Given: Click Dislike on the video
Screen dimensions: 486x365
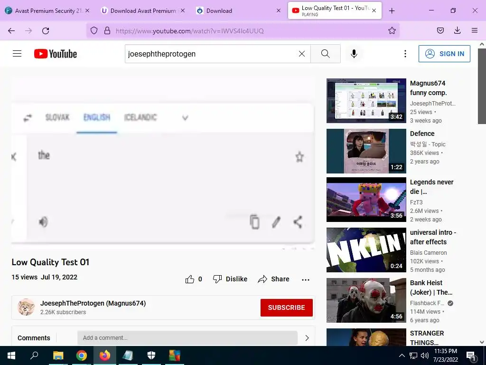Looking at the screenshot, I should [230, 279].
